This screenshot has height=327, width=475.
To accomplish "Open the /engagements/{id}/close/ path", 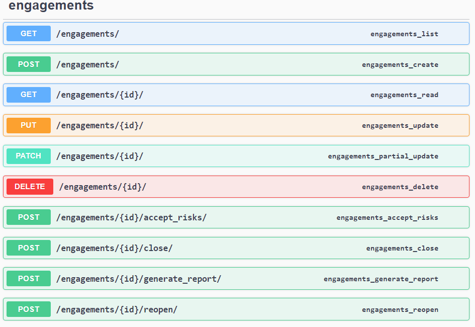I will (x=114, y=248).
